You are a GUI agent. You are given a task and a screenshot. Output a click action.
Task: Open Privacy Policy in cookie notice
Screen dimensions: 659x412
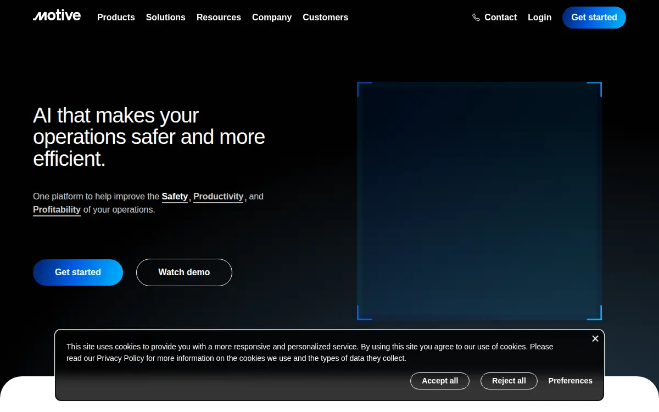[120, 358]
